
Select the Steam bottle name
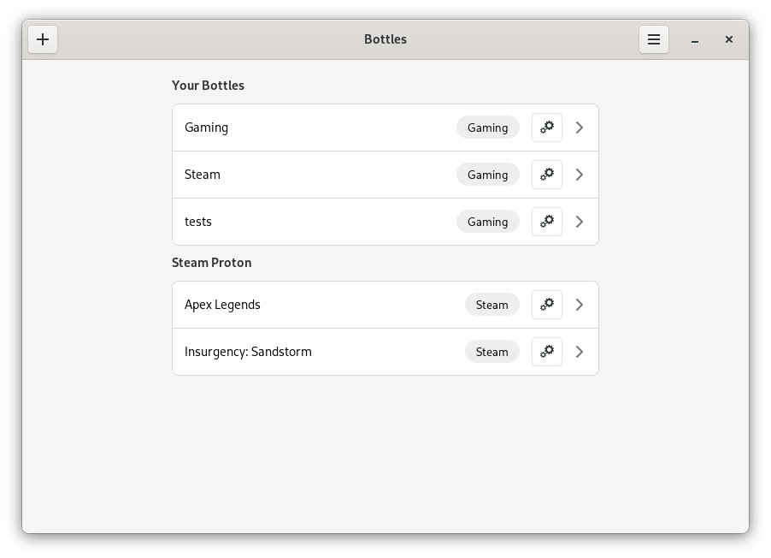[203, 175]
